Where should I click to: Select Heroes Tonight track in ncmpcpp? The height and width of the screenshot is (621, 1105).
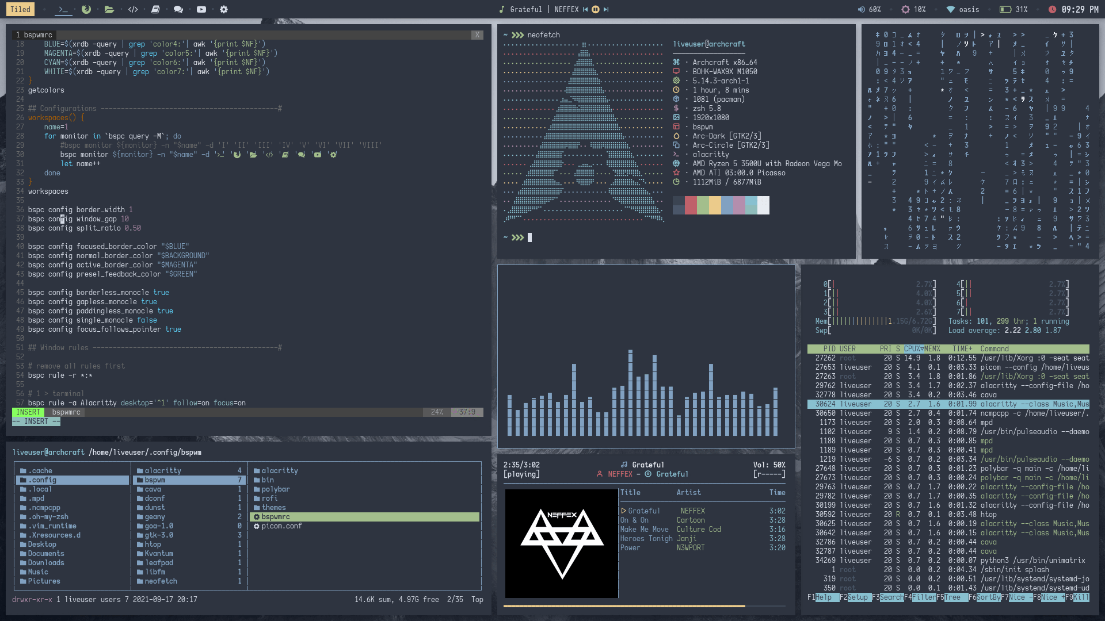[x=646, y=539]
